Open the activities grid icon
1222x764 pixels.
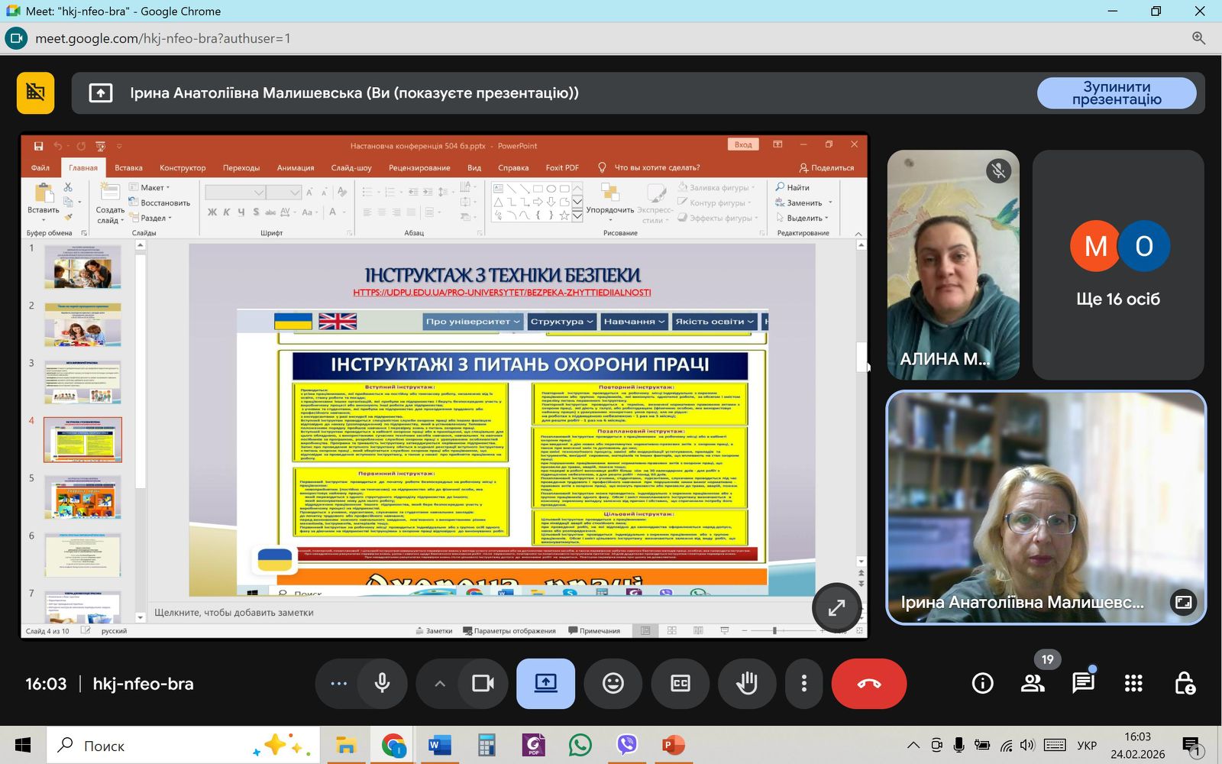(x=1133, y=683)
